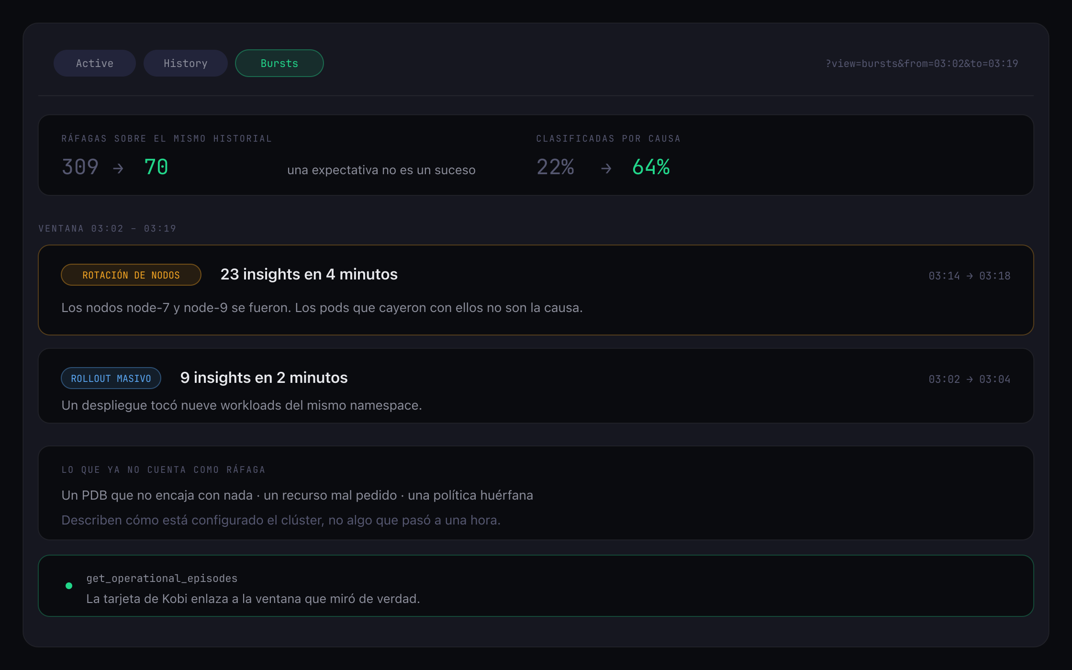
Task: Open the History tab
Action: click(x=186, y=63)
